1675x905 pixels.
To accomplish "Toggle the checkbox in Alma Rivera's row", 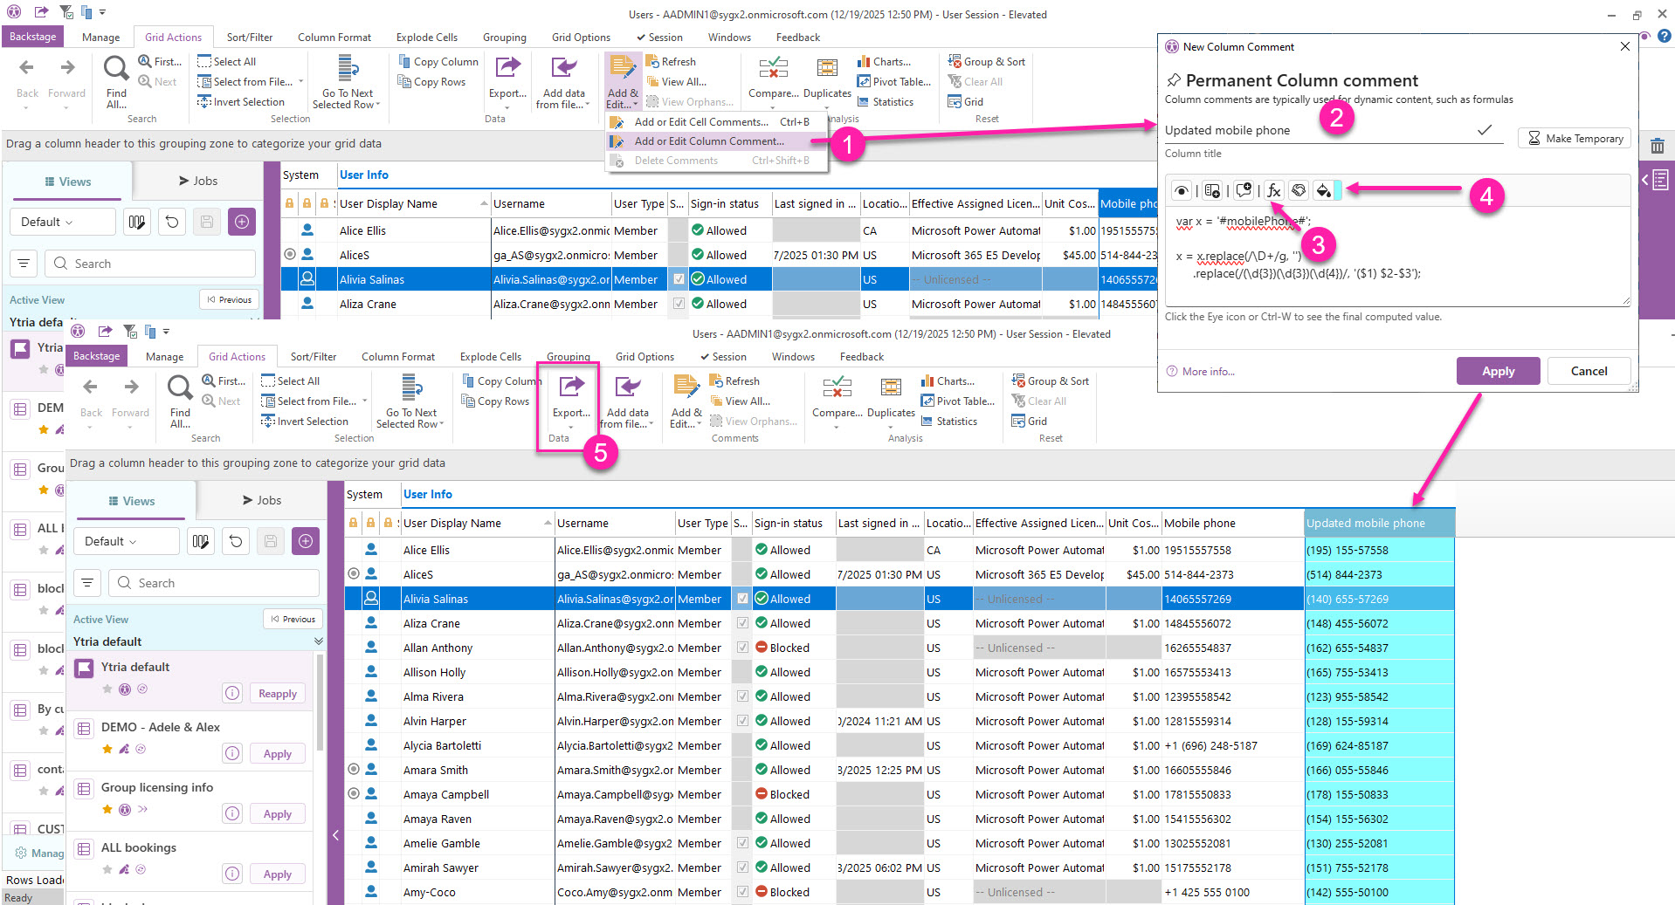I will point(742,696).
